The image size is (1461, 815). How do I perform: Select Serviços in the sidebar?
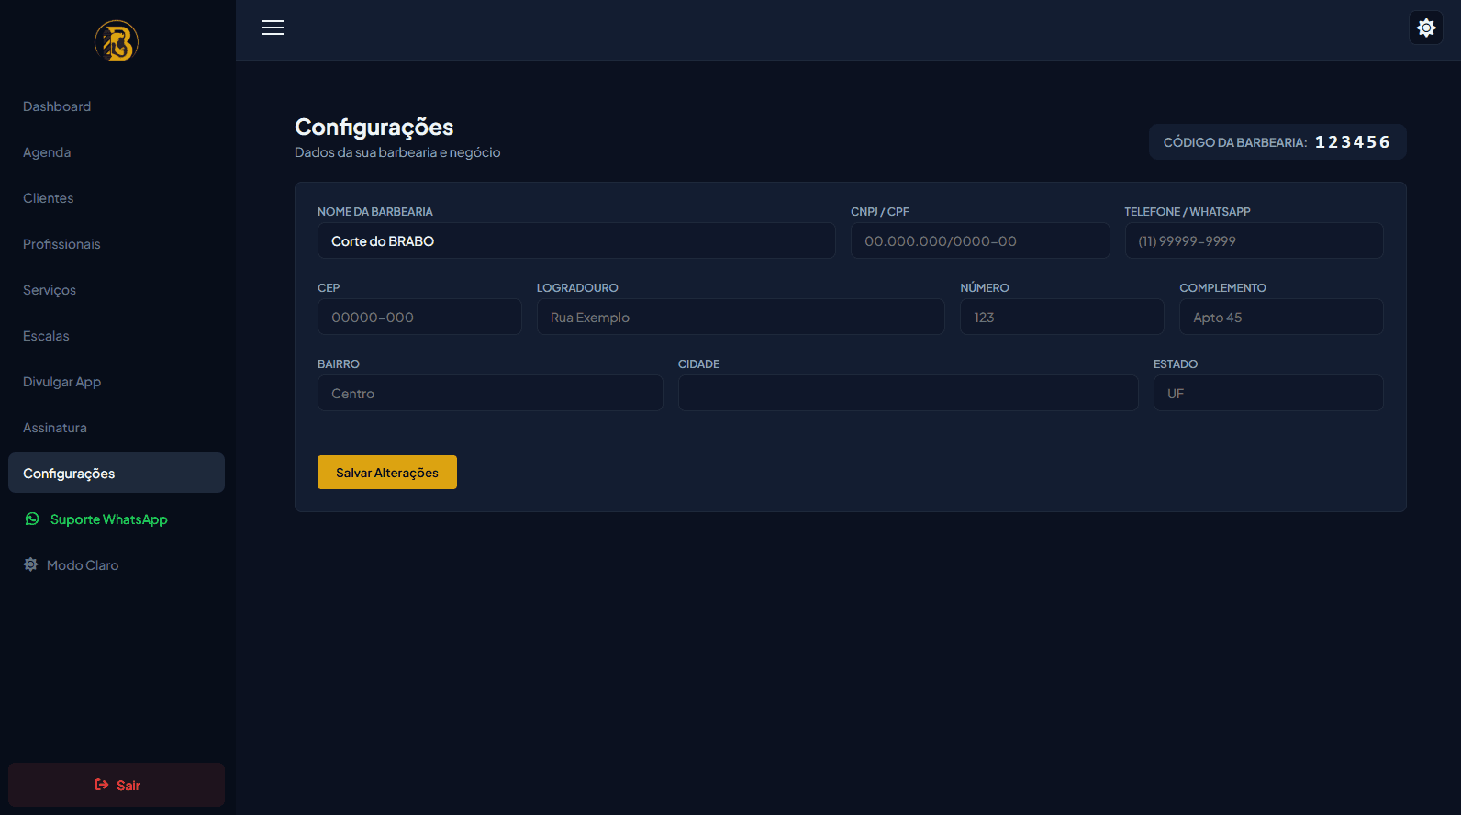pyautogui.click(x=117, y=290)
